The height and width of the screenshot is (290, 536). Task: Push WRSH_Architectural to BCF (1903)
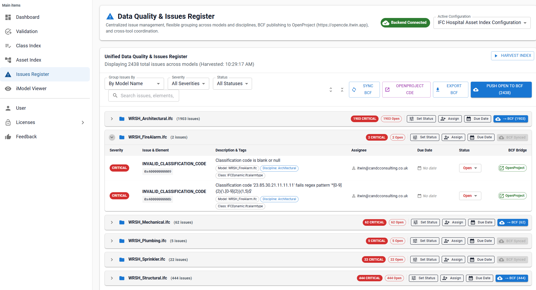coord(511,119)
